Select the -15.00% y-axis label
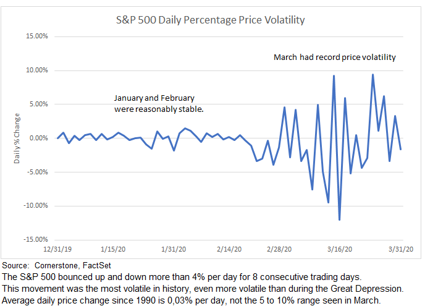 tap(34, 239)
